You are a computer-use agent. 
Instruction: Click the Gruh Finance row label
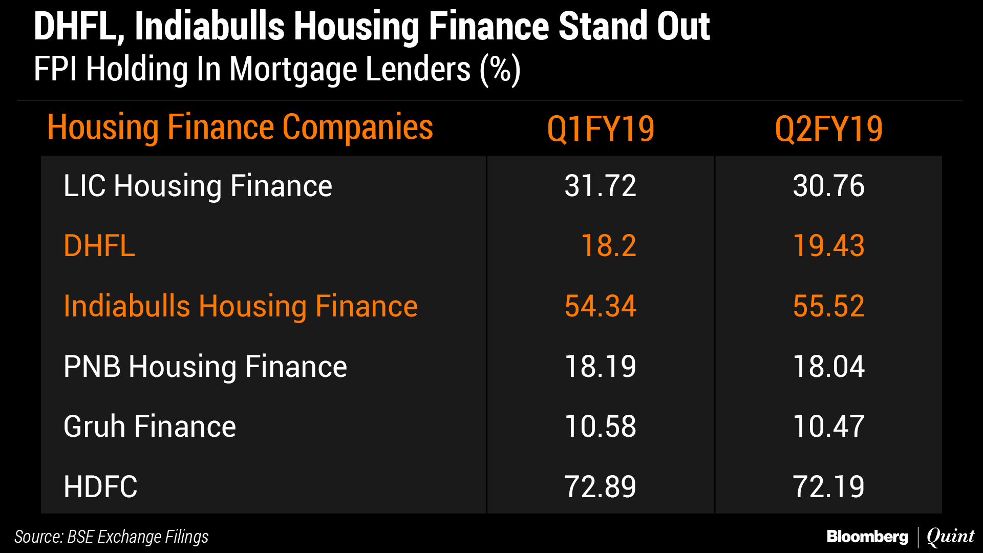point(149,427)
